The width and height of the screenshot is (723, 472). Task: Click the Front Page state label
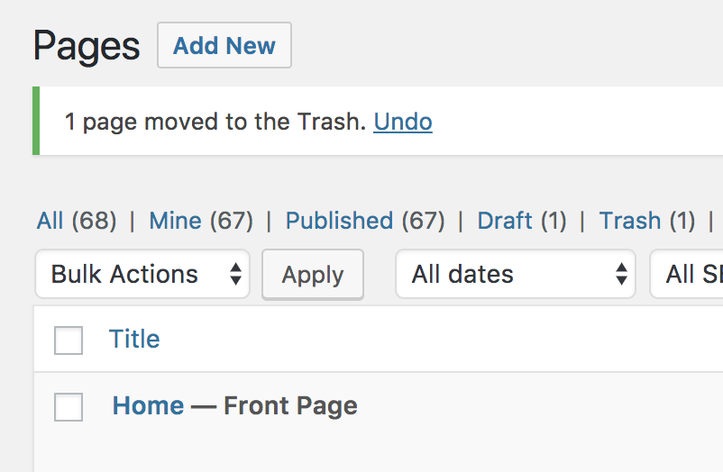coord(290,406)
